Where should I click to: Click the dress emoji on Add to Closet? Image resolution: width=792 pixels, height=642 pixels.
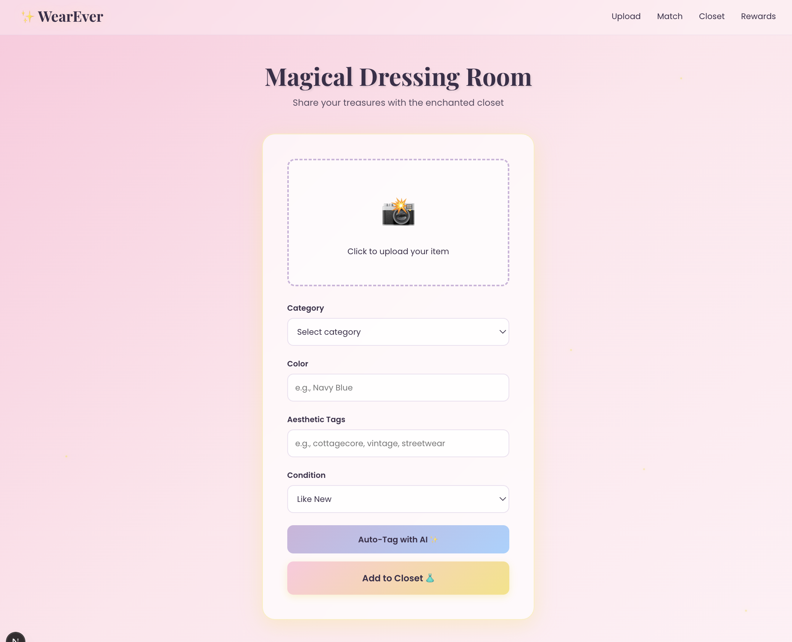click(430, 578)
